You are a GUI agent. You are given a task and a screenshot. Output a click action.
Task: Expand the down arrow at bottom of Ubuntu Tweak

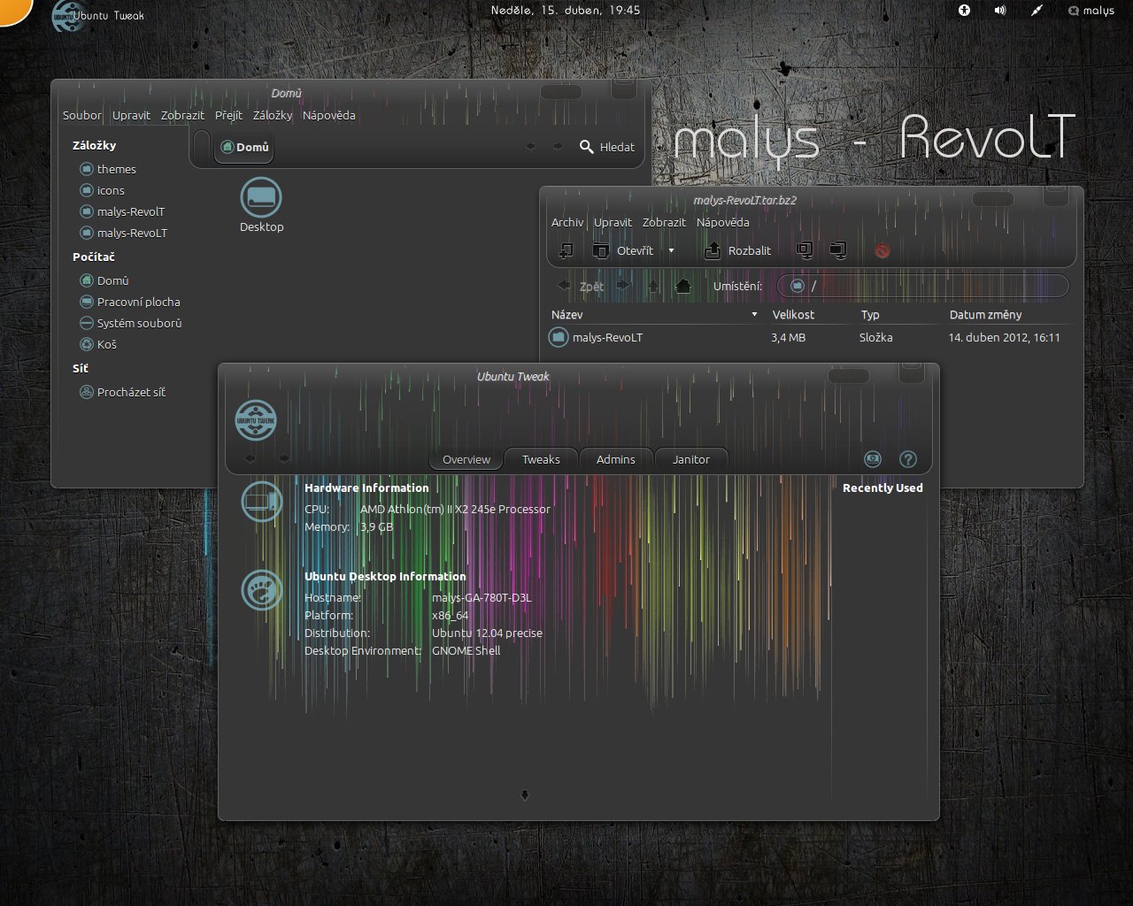point(525,795)
